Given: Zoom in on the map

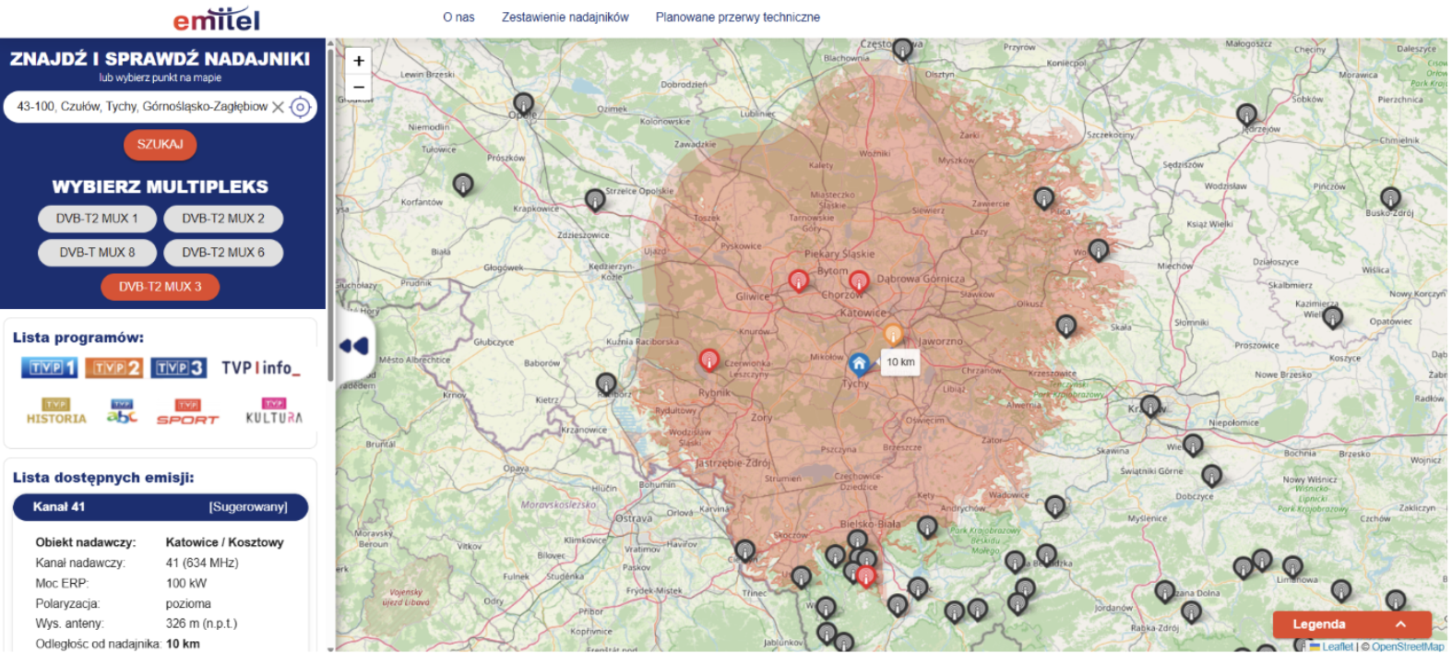Looking at the screenshot, I should pos(359,61).
